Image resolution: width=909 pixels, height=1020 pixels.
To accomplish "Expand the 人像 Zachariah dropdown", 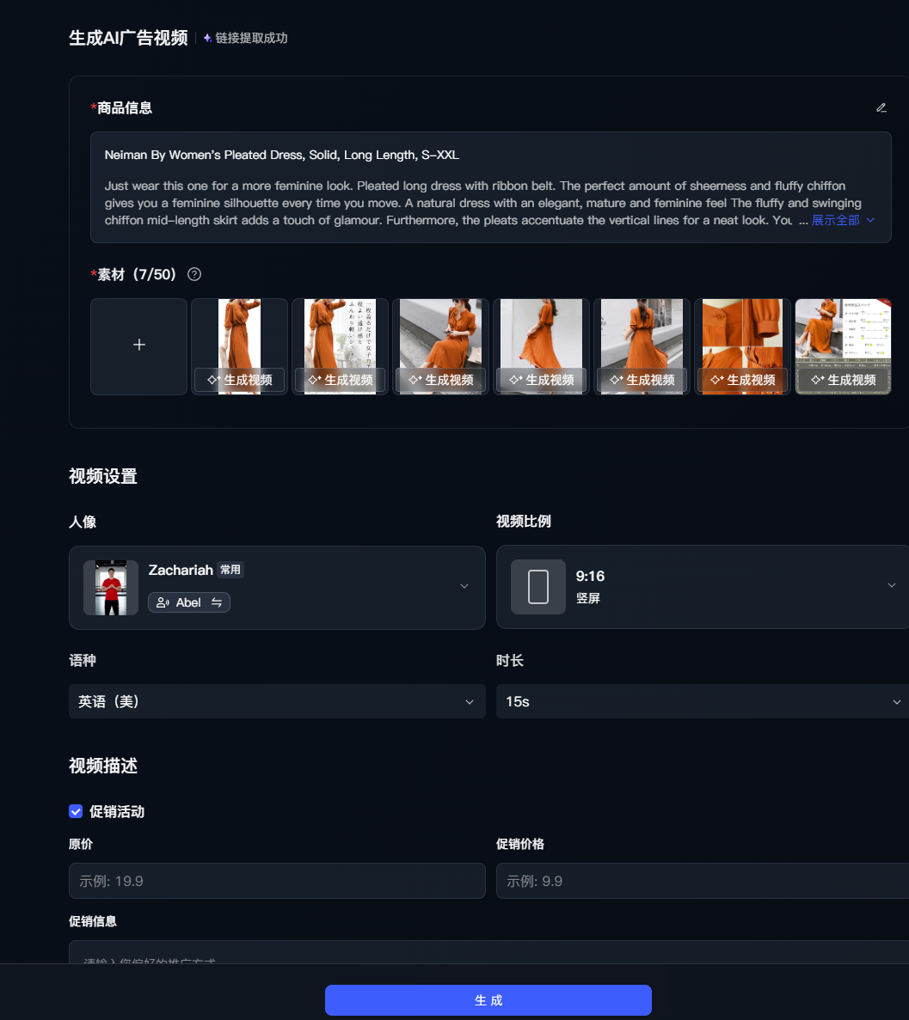I will click(x=464, y=586).
